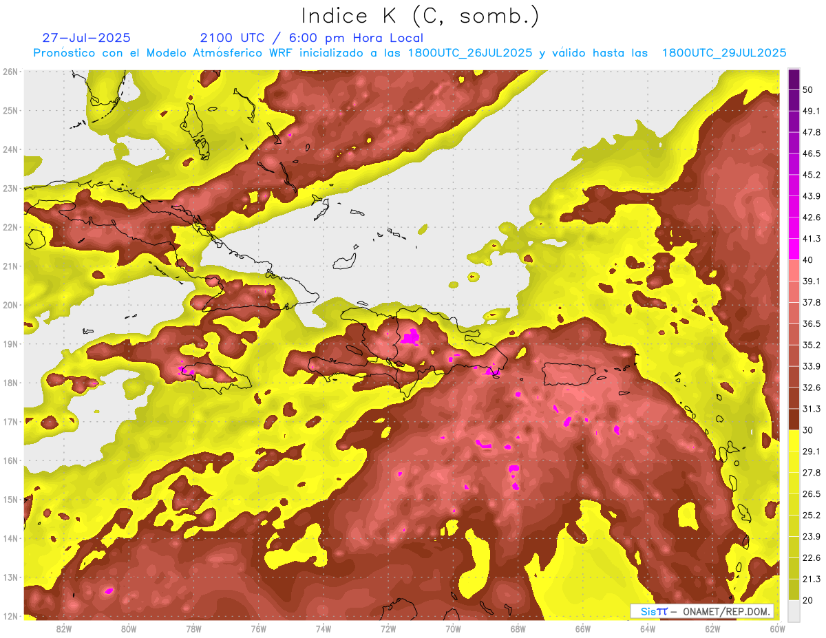Viewport: 826px width, 638px height.
Task: Click the longitude label "82W"
Action: pos(64,628)
